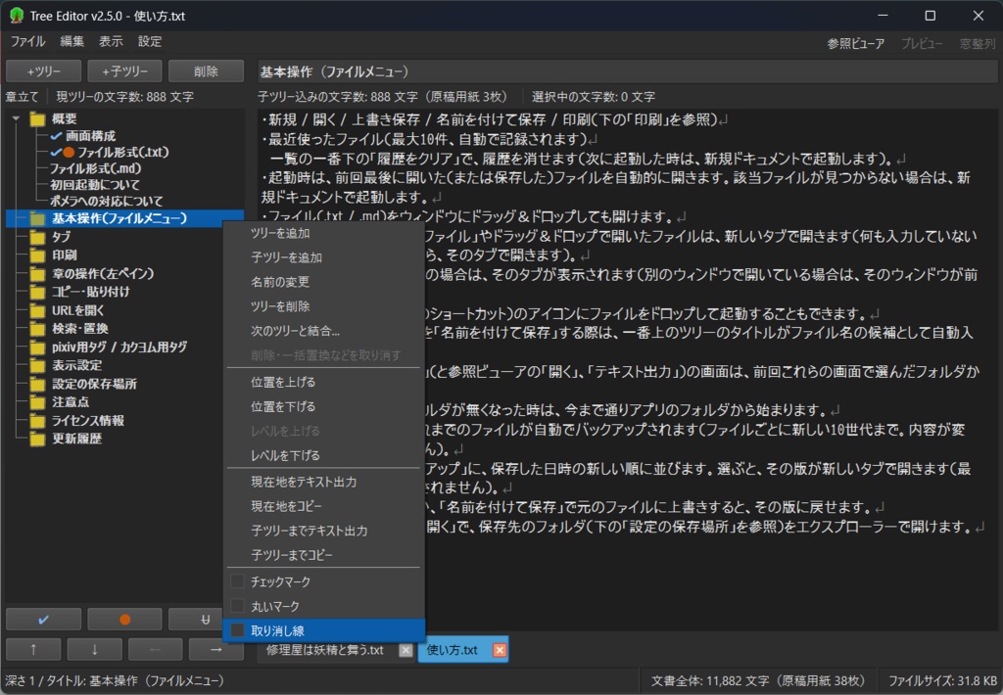The image size is (1003, 695).
Task: Click the 注意点 folder icon
Action: click(x=38, y=402)
